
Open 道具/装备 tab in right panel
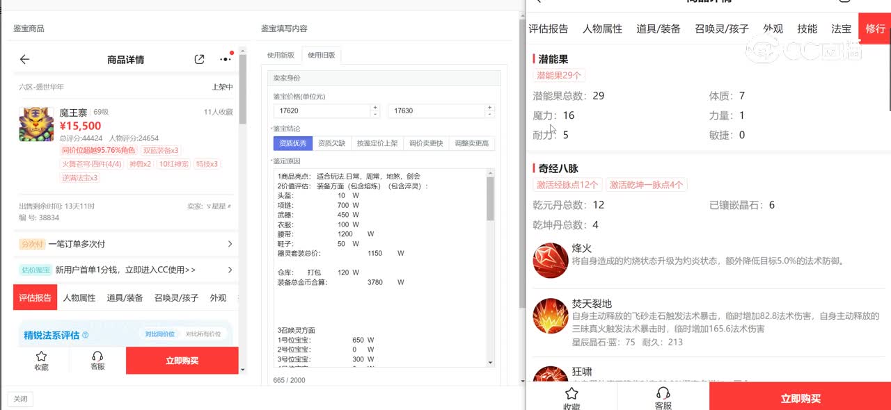(659, 28)
